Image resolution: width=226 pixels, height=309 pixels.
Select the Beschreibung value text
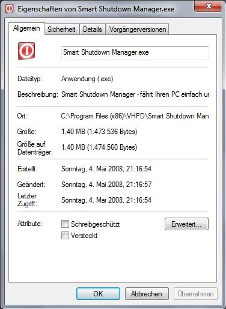pos(135,94)
